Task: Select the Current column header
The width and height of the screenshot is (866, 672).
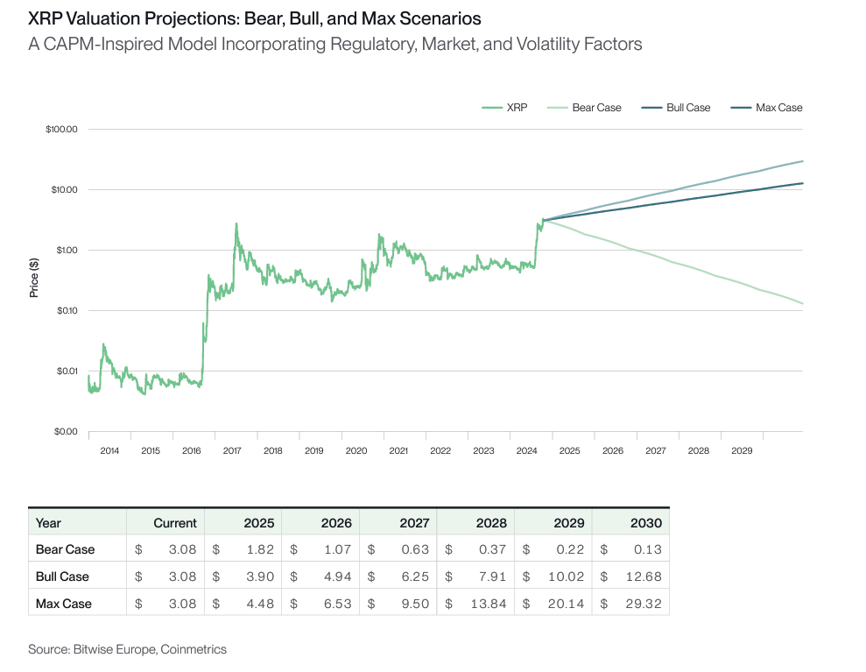Action: click(175, 522)
